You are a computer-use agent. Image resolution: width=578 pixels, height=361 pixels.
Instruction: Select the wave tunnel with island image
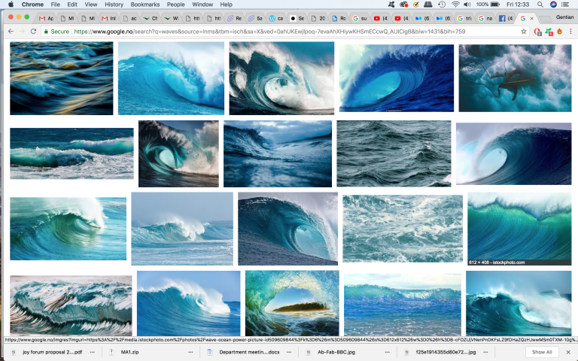pos(292,302)
